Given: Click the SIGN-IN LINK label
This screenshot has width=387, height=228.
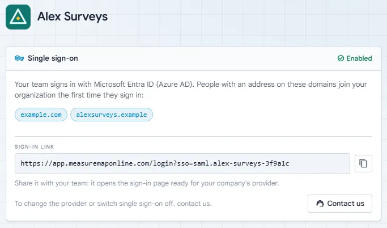Looking at the screenshot, I should tap(35, 147).
